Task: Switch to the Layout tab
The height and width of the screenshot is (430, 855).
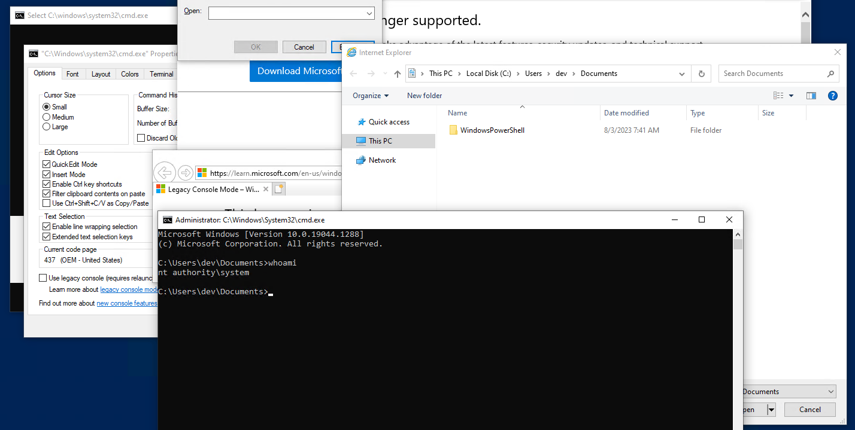Action: [x=101, y=74]
